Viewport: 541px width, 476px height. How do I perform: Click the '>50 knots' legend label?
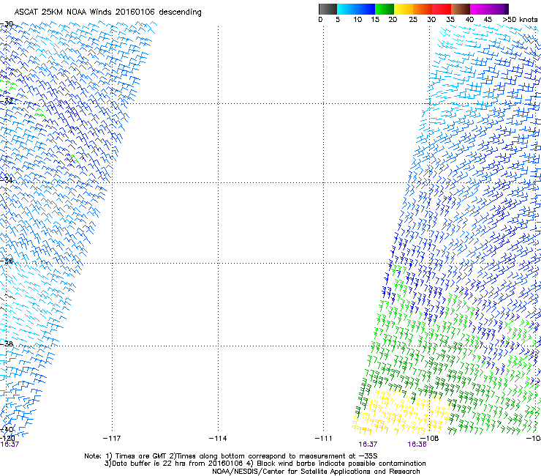[520, 20]
